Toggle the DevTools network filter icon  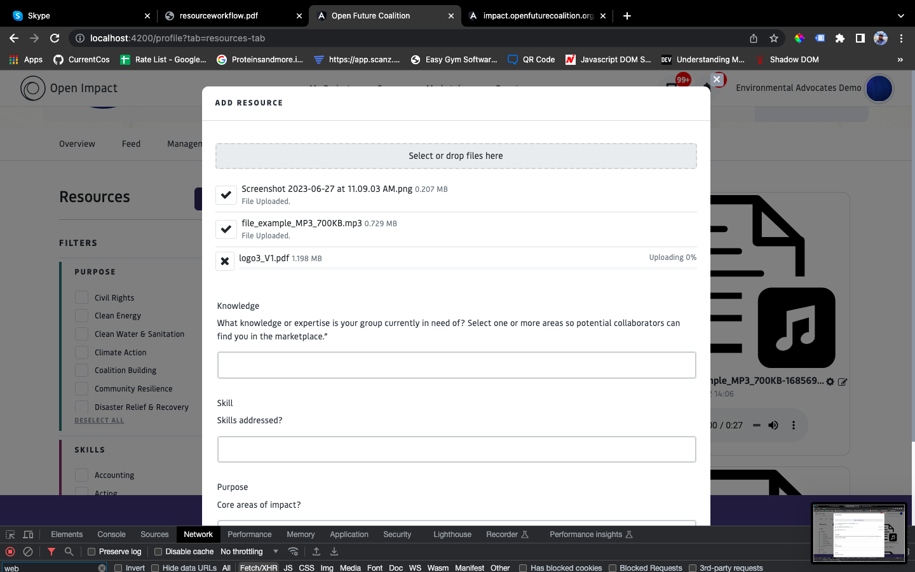point(51,552)
